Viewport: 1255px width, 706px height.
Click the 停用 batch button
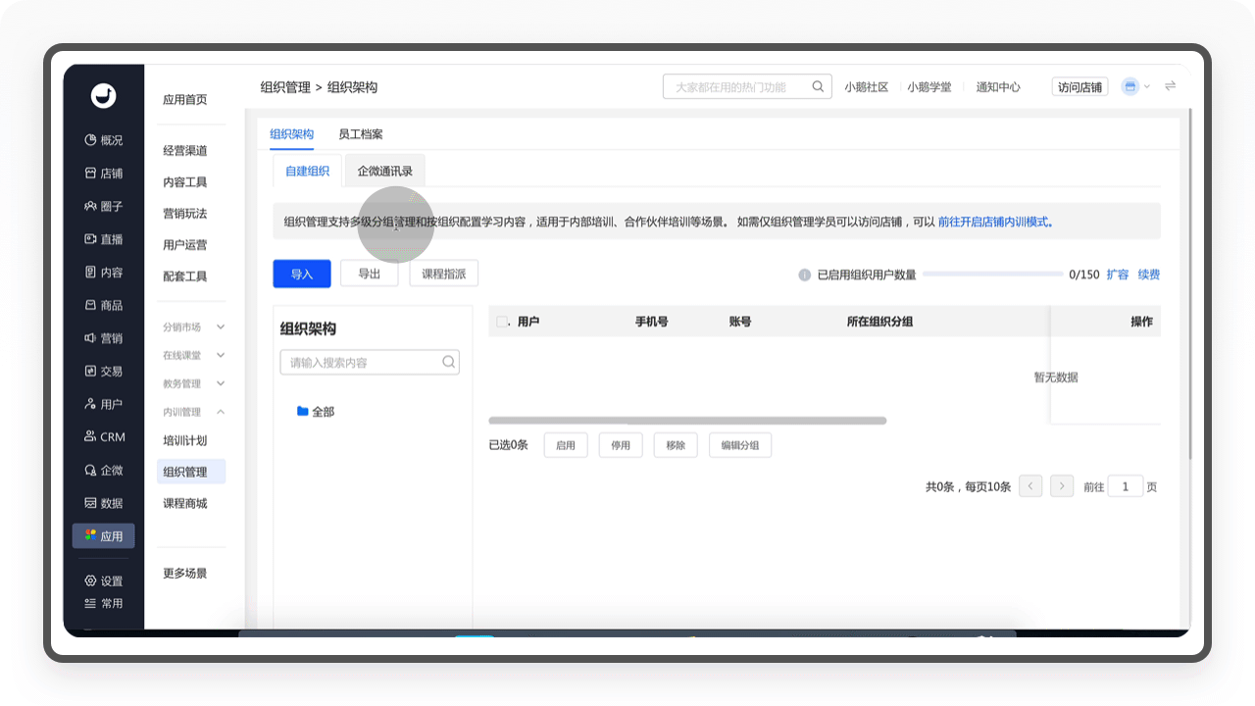(621, 445)
